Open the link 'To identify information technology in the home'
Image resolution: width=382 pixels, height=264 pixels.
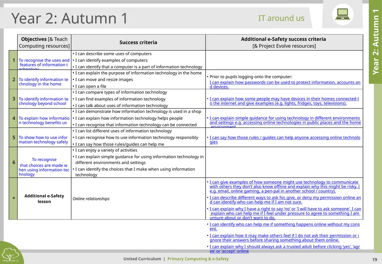[x=44, y=82]
